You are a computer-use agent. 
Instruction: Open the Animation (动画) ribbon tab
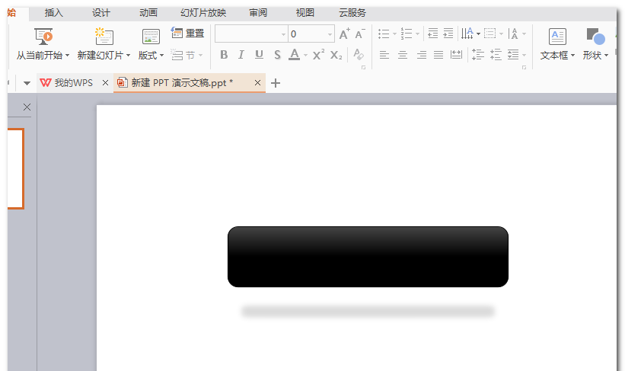pos(148,13)
